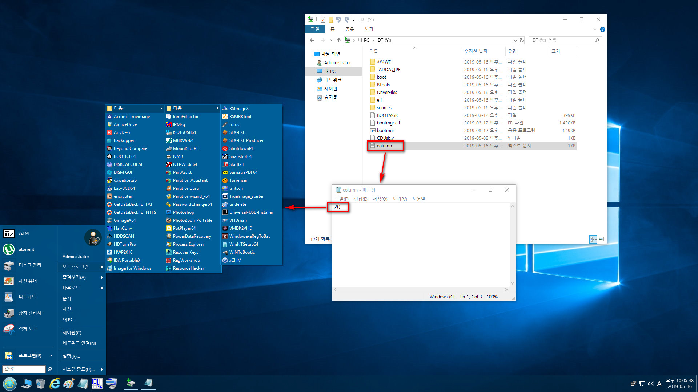698x392 pixels.
Task: Open the Windows Explorer taskbar icon
Action: (27, 383)
